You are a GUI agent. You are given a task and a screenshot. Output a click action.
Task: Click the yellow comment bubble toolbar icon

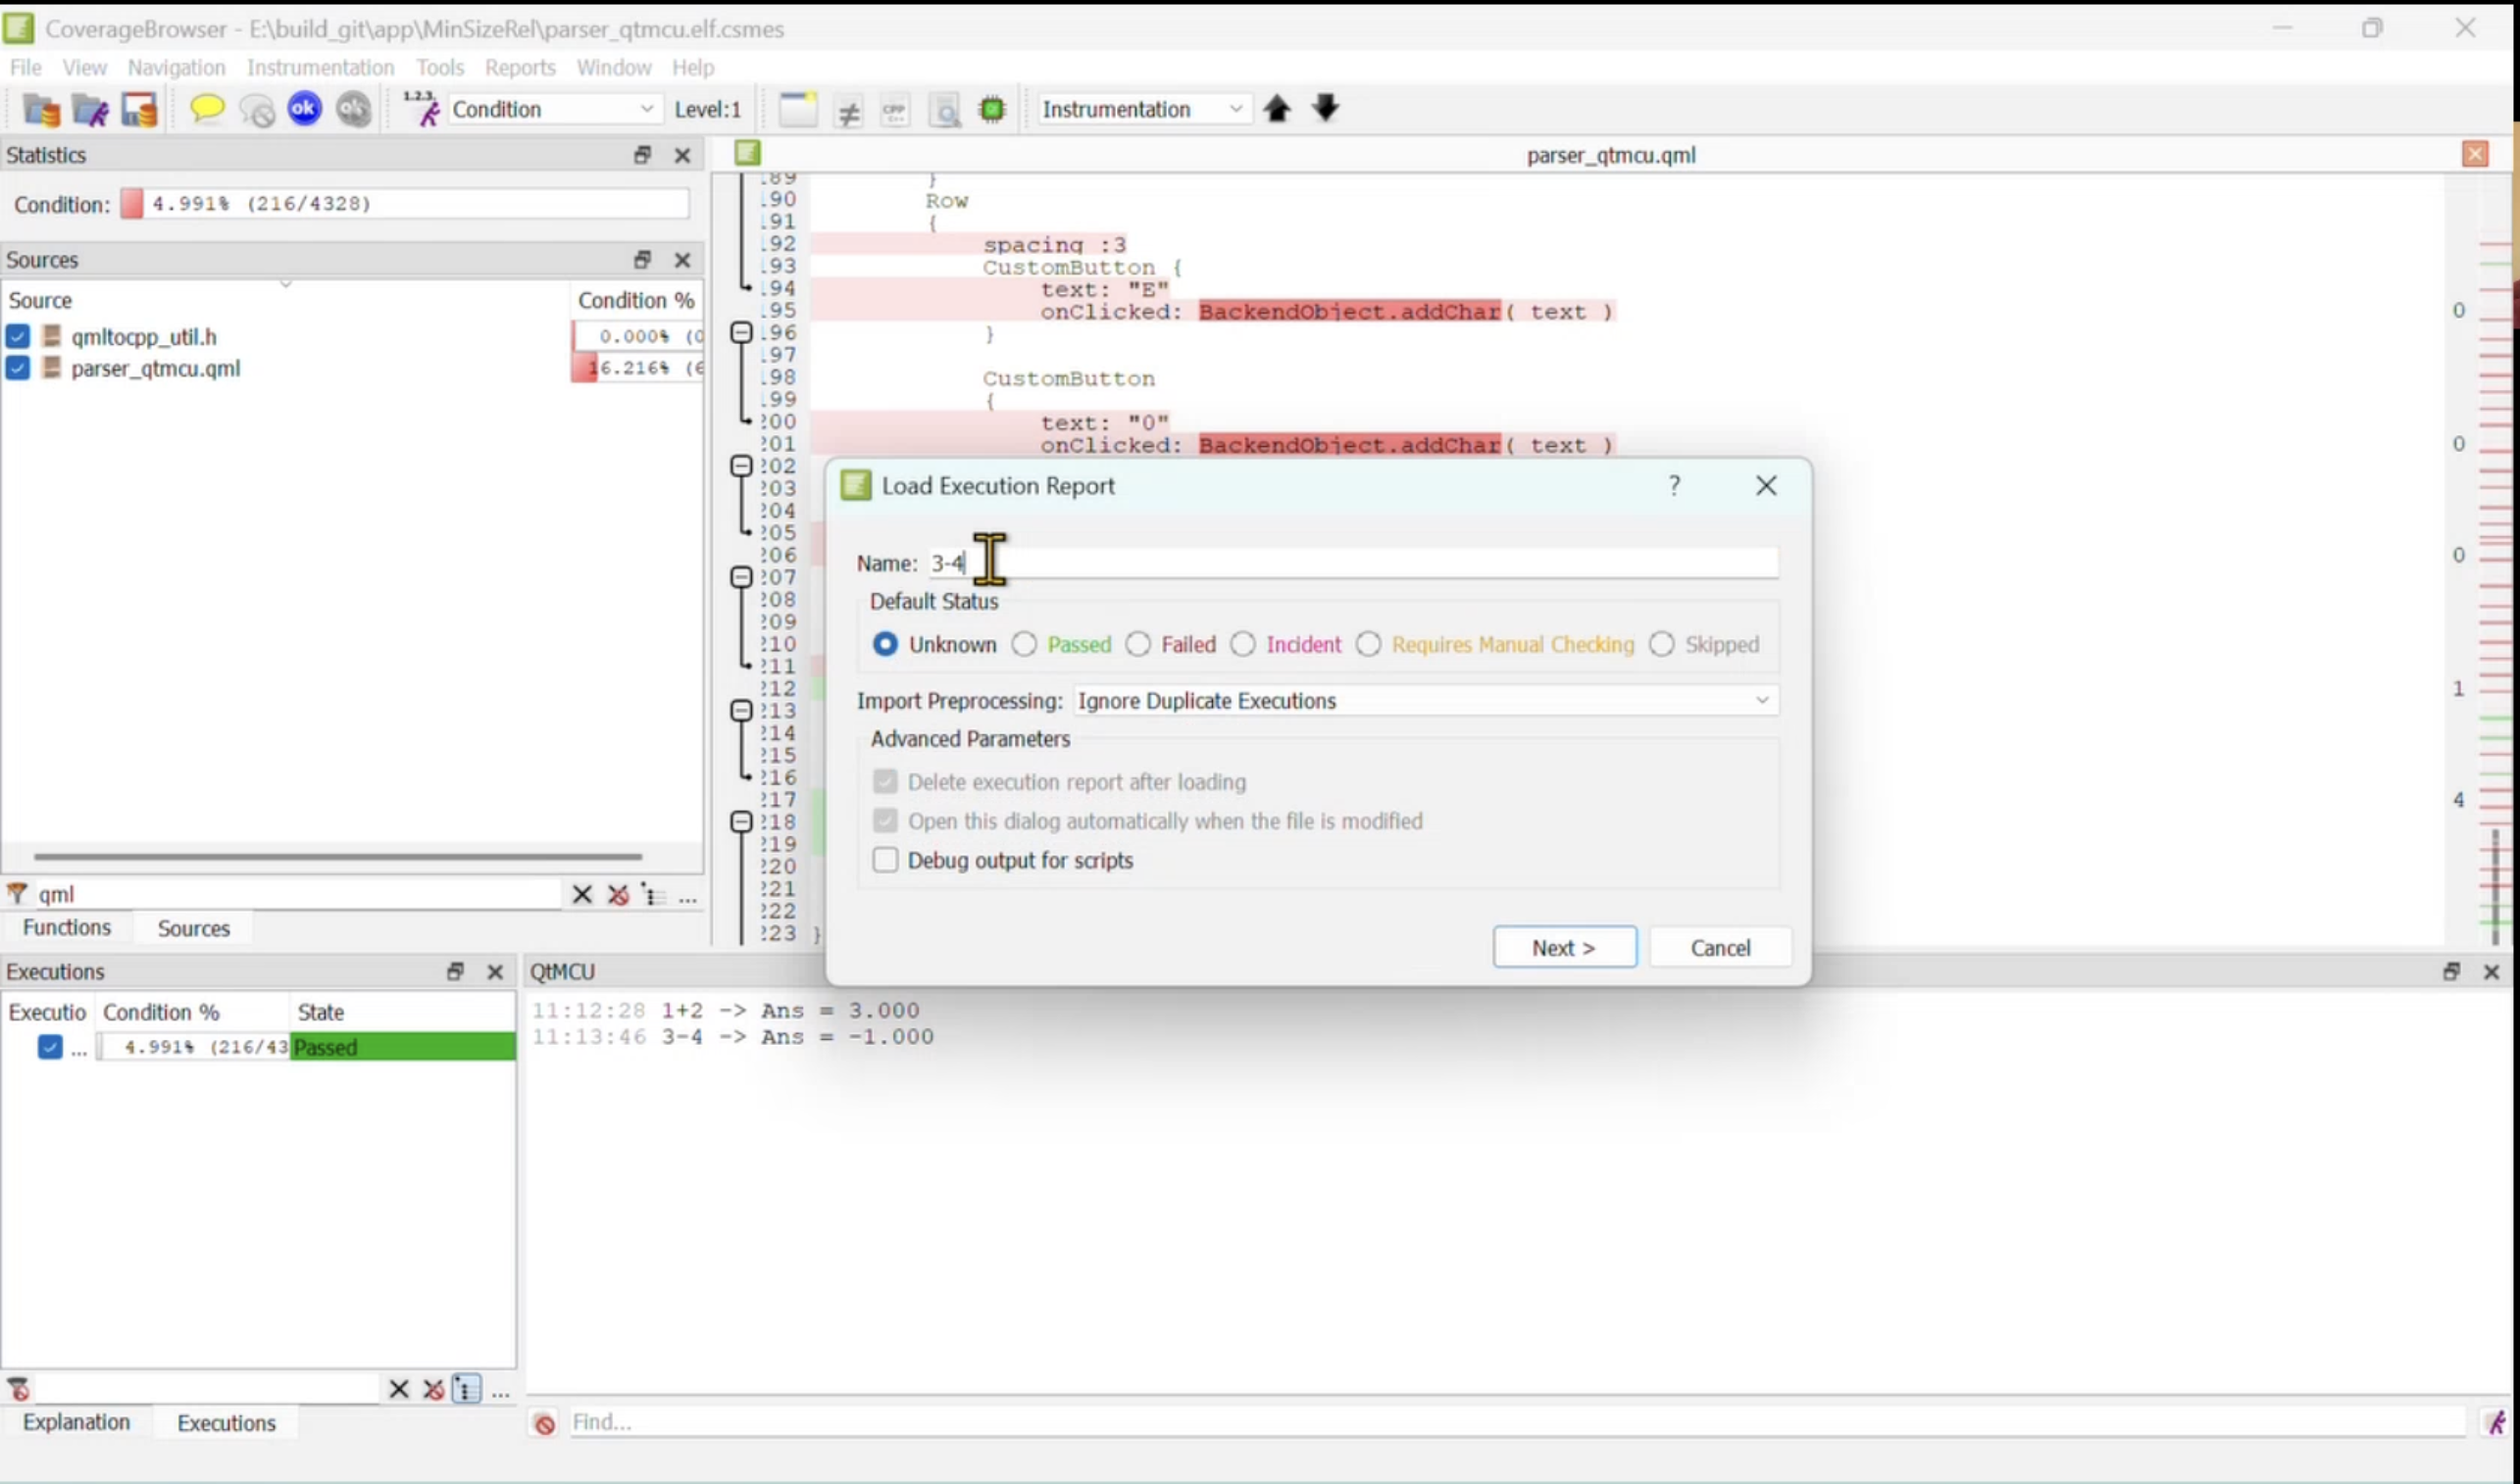click(x=207, y=109)
